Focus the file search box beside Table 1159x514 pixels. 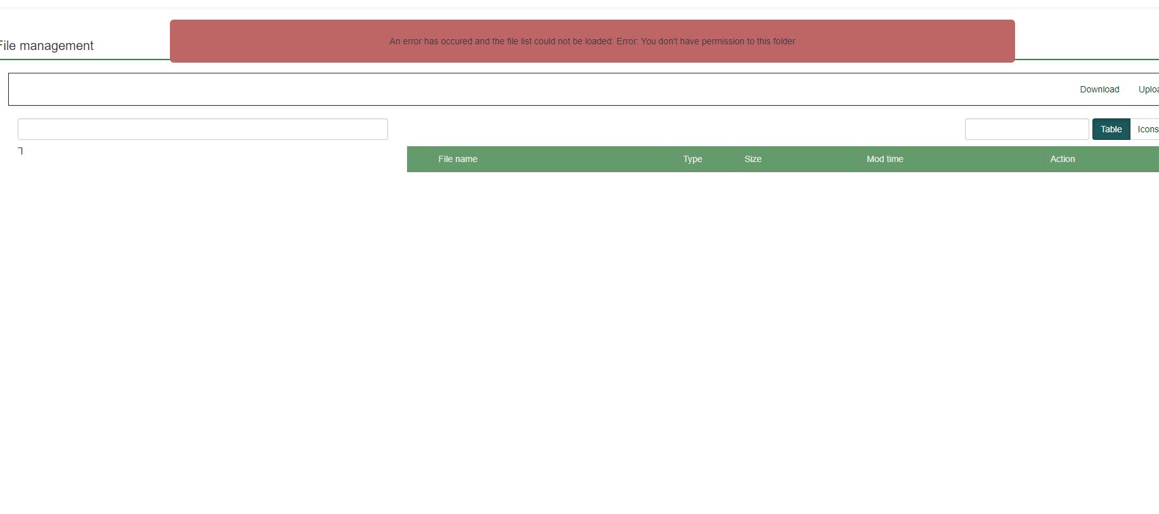(x=1027, y=129)
